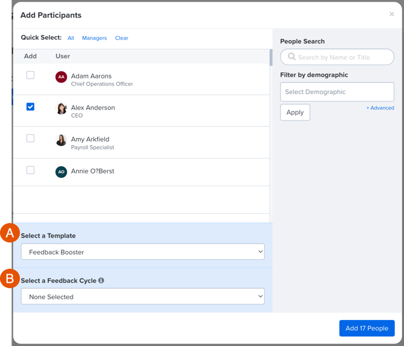
Task: Expand the Select a Feedback Cycle dropdown
Action: click(143, 297)
